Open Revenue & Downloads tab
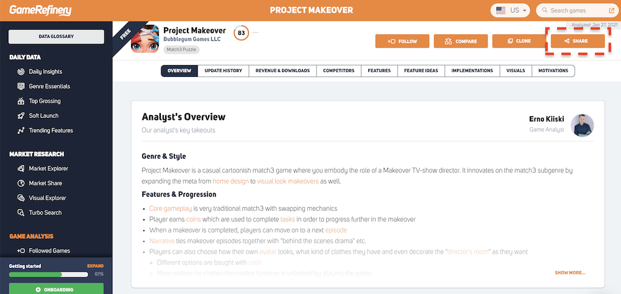 coord(283,71)
